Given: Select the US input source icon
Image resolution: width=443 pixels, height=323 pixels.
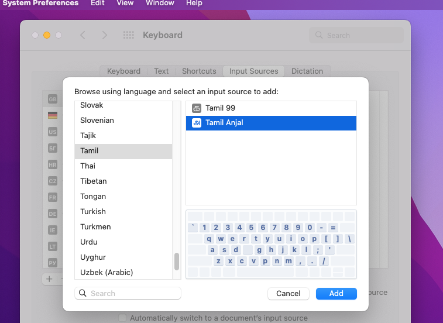Looking at the screenshot, I should (x=53, y=132).
